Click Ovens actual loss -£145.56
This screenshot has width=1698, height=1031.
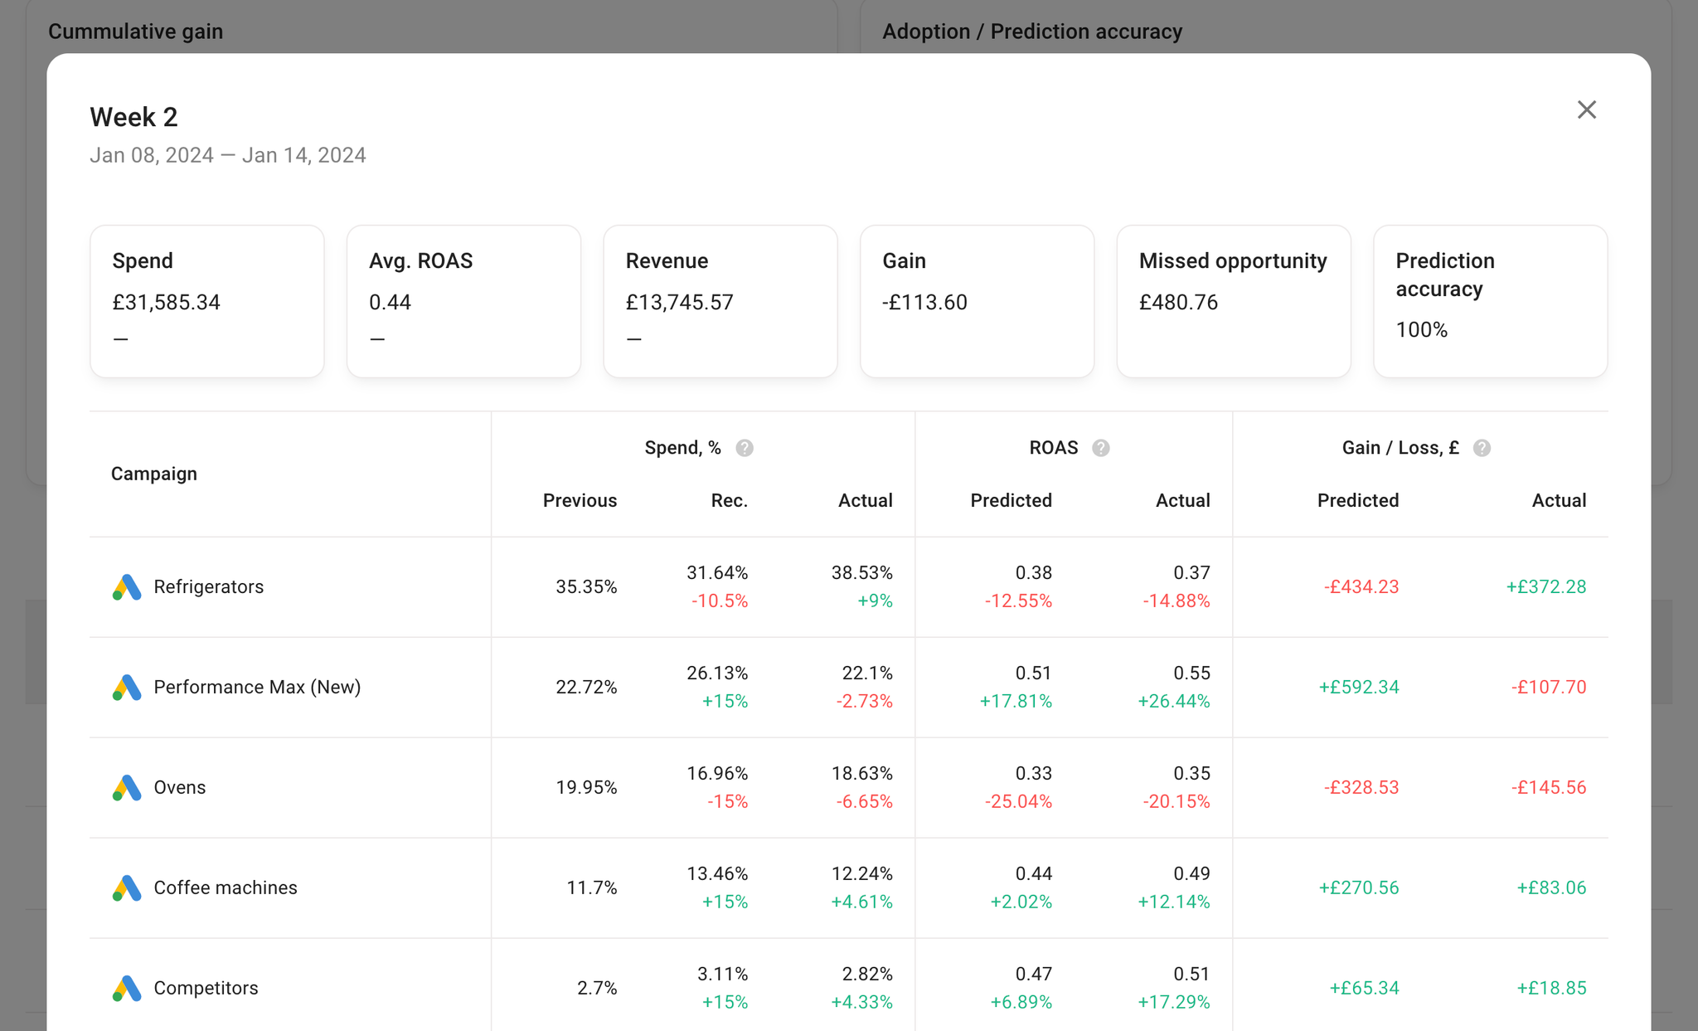point(1549,787)
